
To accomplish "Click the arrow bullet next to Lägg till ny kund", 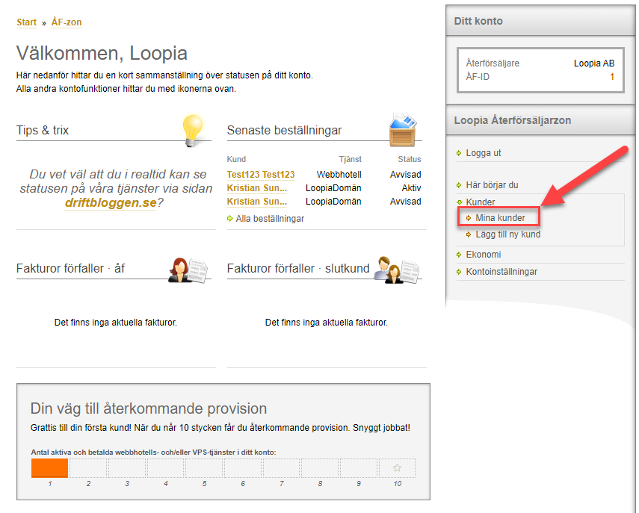I will tap(469, 234).
